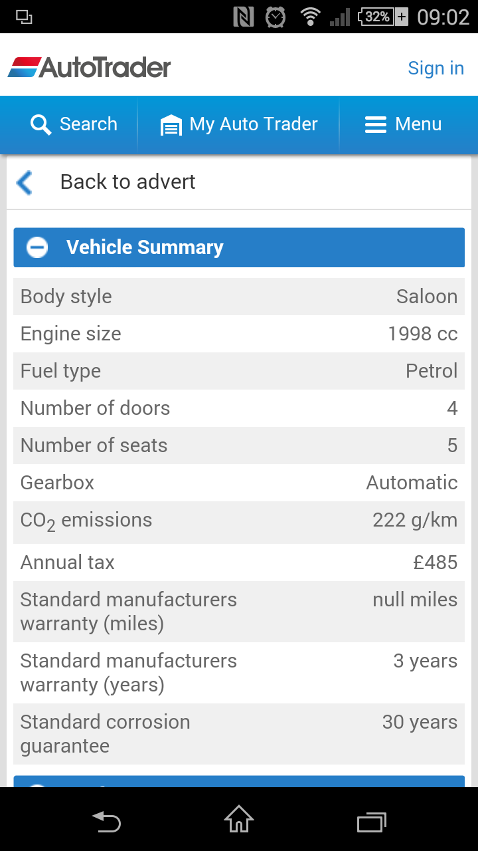The height and width of the screenshot is (851, 478).
Task: Collapse the Vehicle Summary minus icon
Action: [37, 247]
